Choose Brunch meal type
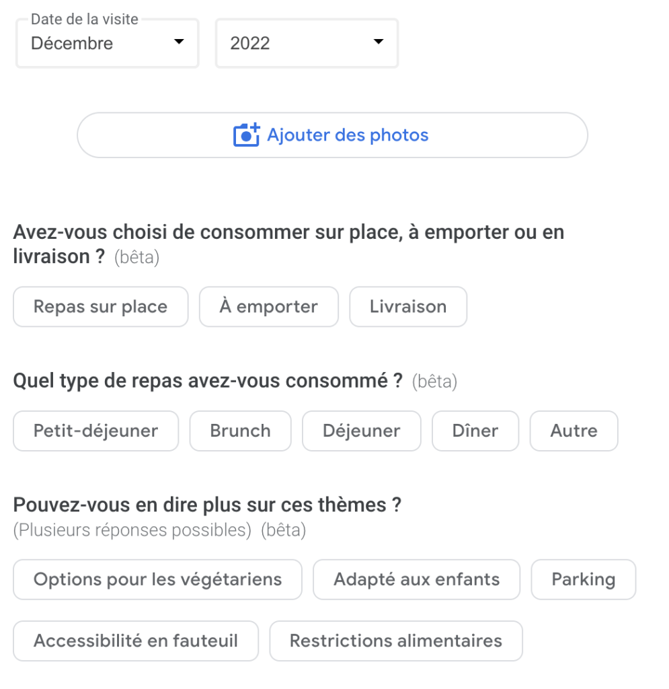The height and width of the screenshot is (689, 669). click(x=241, y=431)
